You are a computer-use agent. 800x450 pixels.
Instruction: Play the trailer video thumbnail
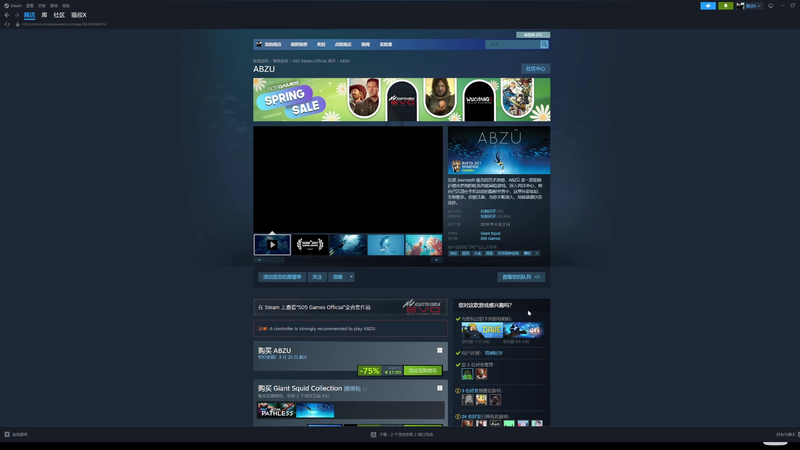point(272,245)
